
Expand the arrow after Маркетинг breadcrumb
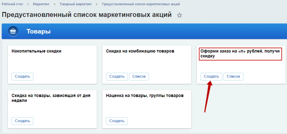click(54, 4)
